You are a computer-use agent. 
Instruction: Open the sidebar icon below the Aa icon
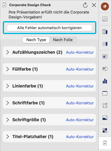(105, 32)
